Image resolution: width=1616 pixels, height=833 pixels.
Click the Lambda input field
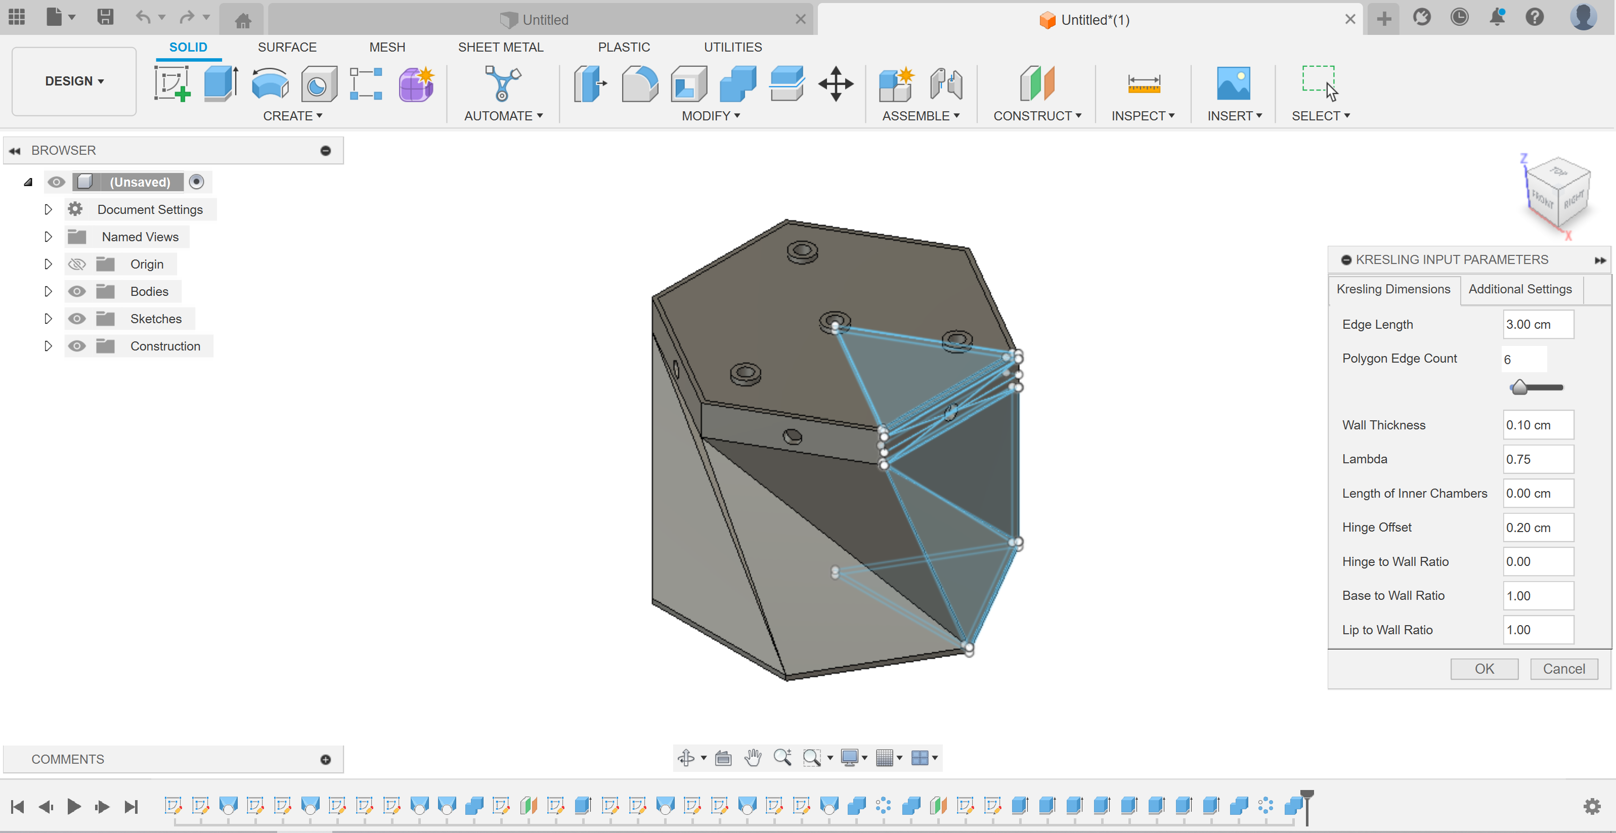(x=1537, y=459)
